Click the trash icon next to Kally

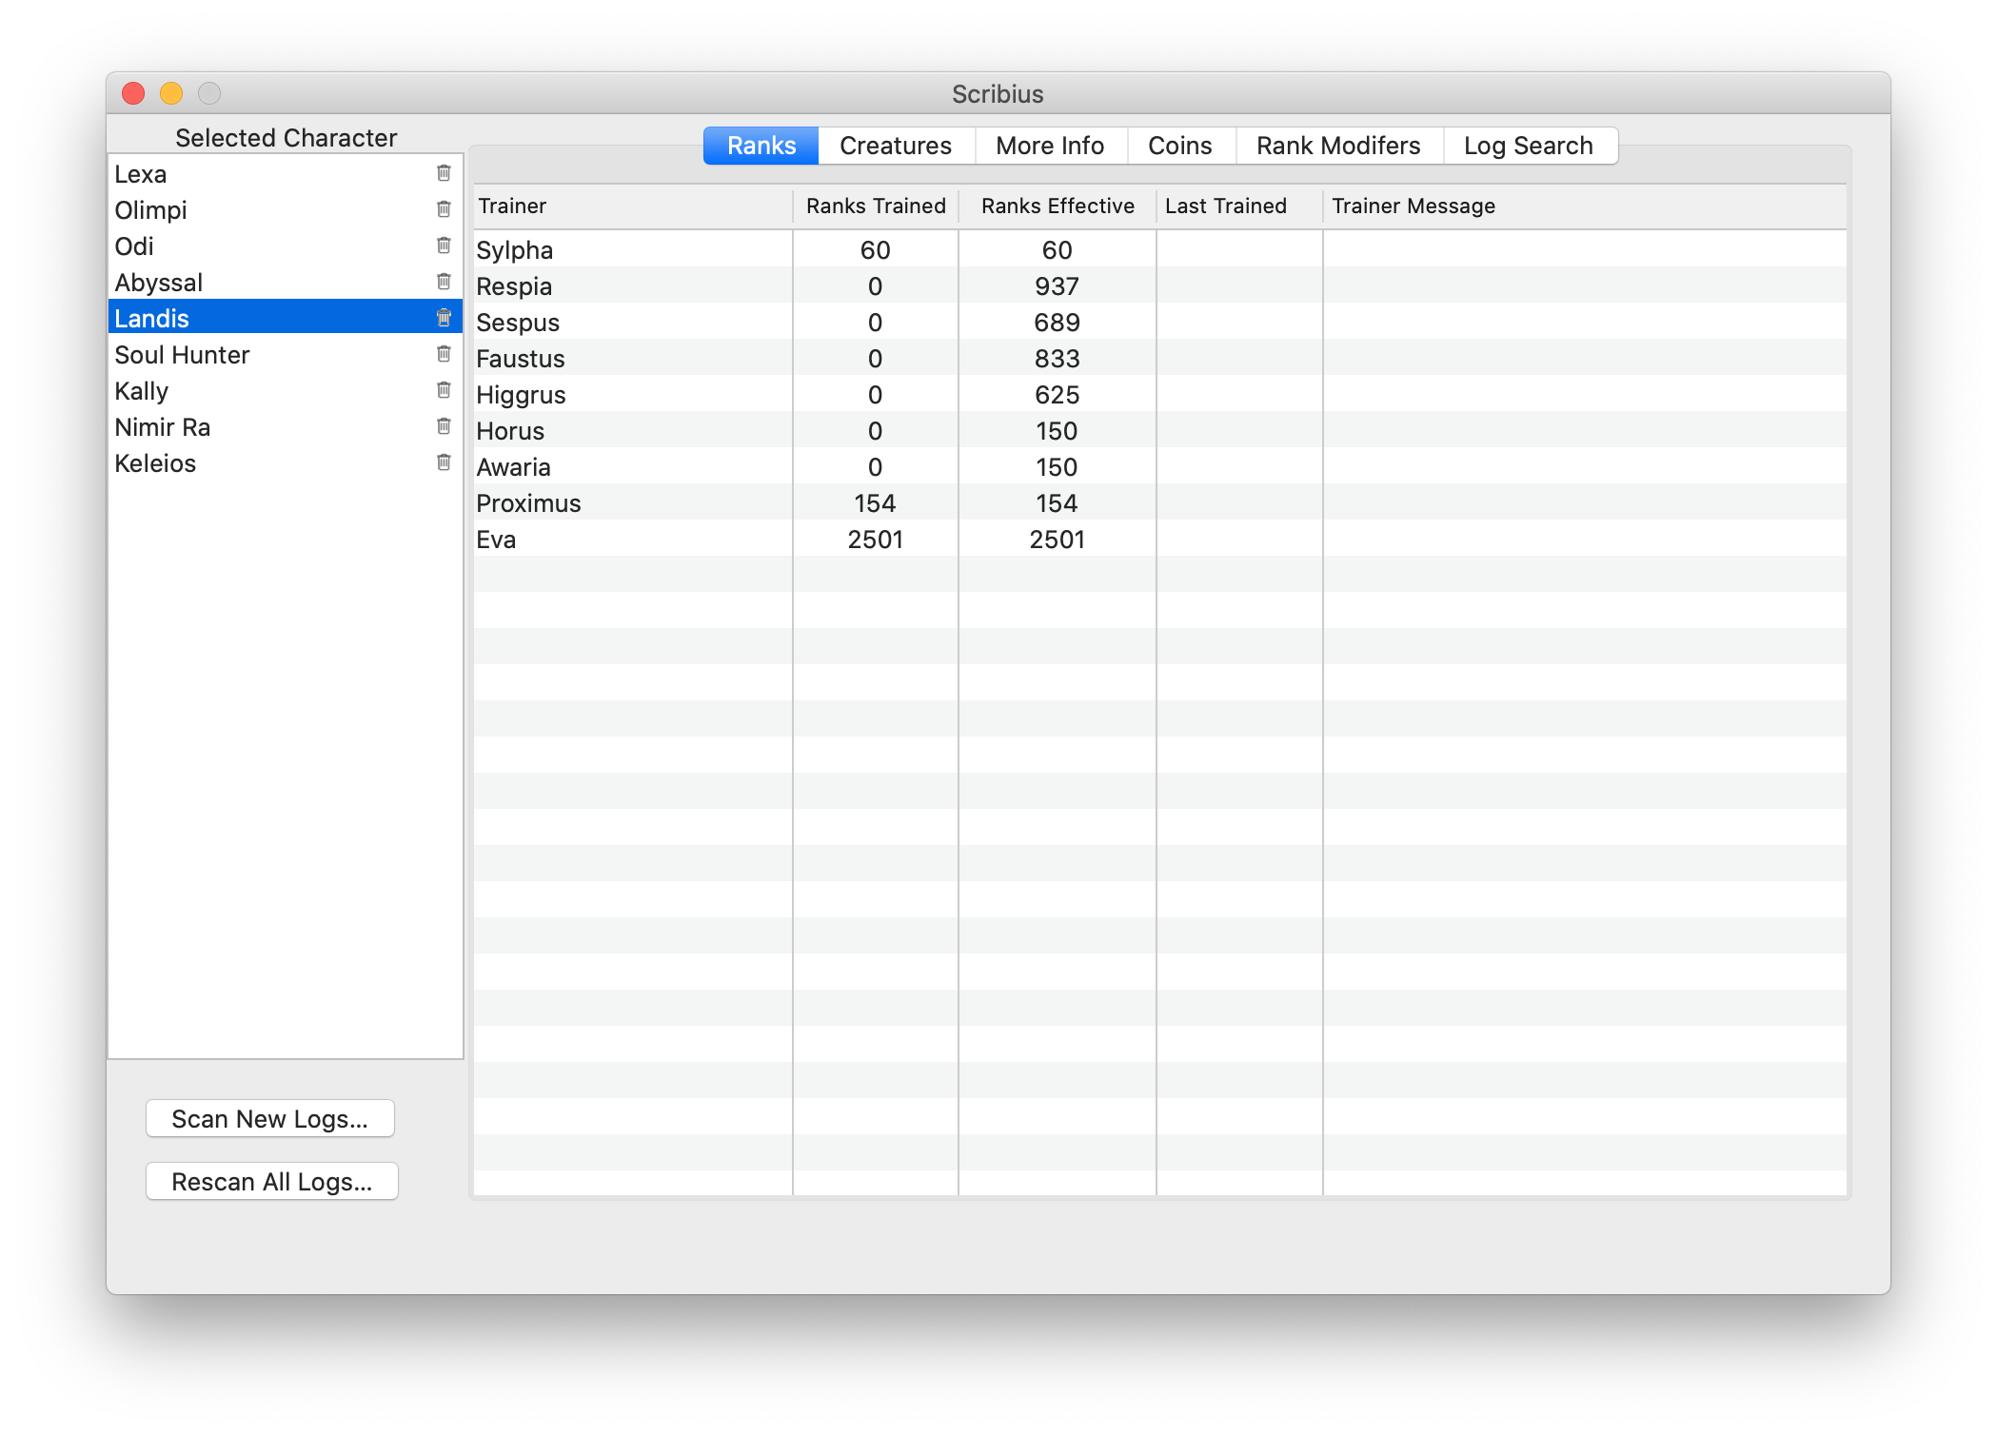click(x=444, y=390)
